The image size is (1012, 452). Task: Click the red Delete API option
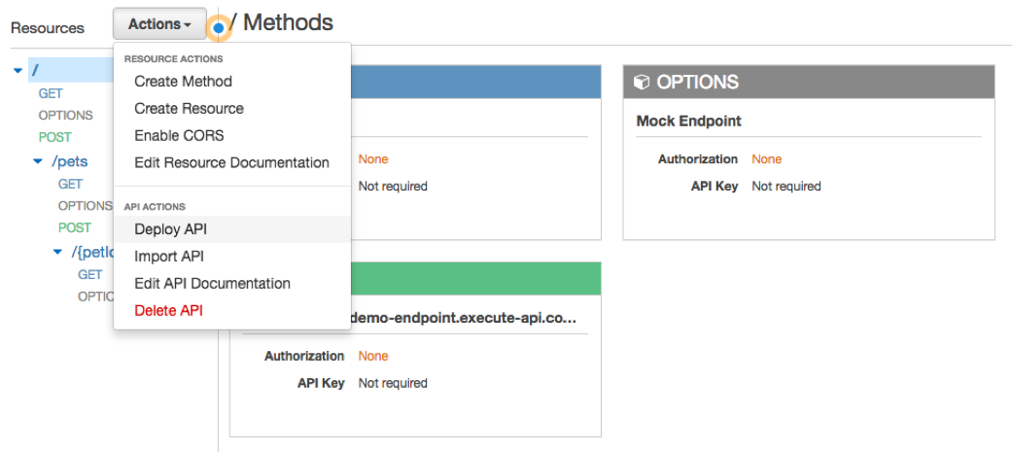pyautogui.click(x=168, y=311)
